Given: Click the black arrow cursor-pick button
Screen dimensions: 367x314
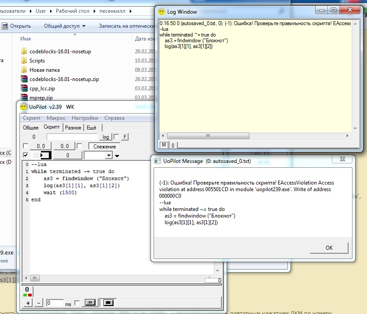Looking at the screenshot, I should [43, 155].
